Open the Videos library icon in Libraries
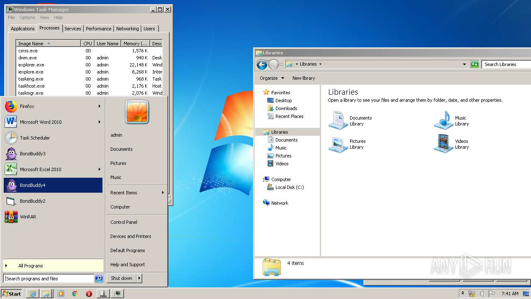531x299 pixels. [x=443, y=144]
